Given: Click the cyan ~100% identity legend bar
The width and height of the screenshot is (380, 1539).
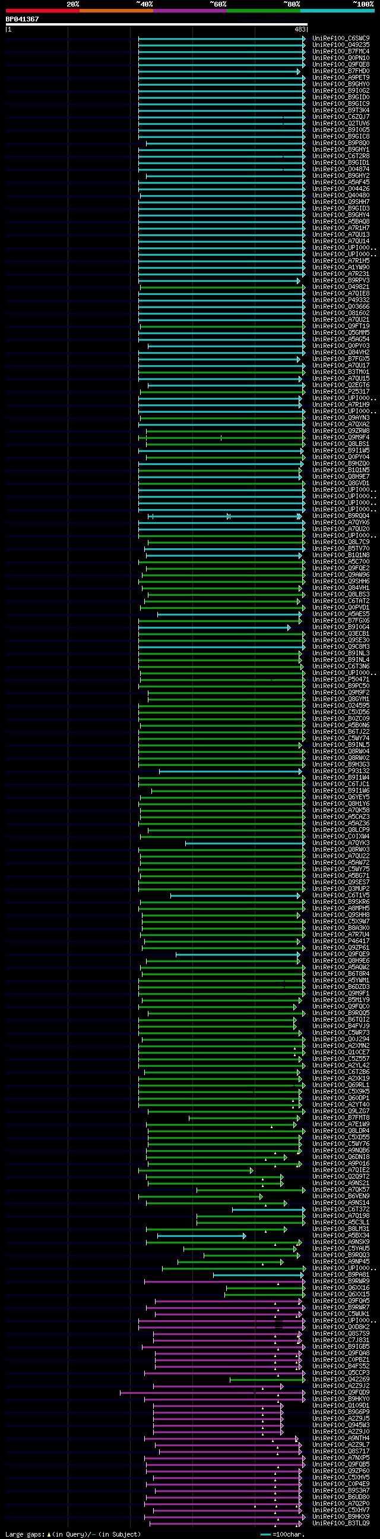Looking at the screenshot, I should coord(338,11).
